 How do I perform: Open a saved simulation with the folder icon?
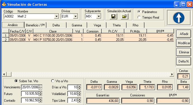pyautogui.click(x=125, y=16)
